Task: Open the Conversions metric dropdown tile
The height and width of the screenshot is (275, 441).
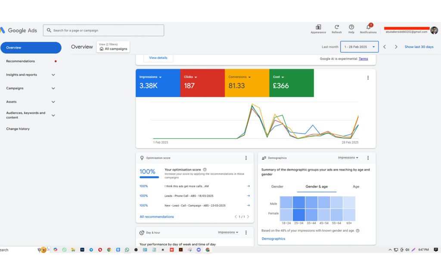Action: [x=247, y=83]
